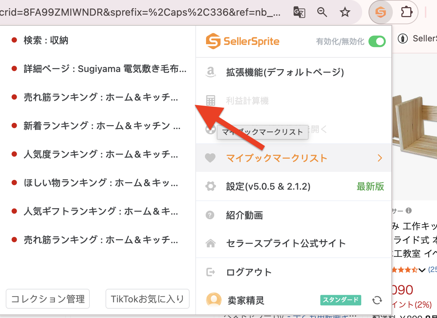
Task: Click the heart icon for マイブックマークリスト
Action: point(210,158)
